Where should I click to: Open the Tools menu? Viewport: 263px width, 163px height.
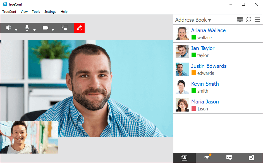coord(36,11)
